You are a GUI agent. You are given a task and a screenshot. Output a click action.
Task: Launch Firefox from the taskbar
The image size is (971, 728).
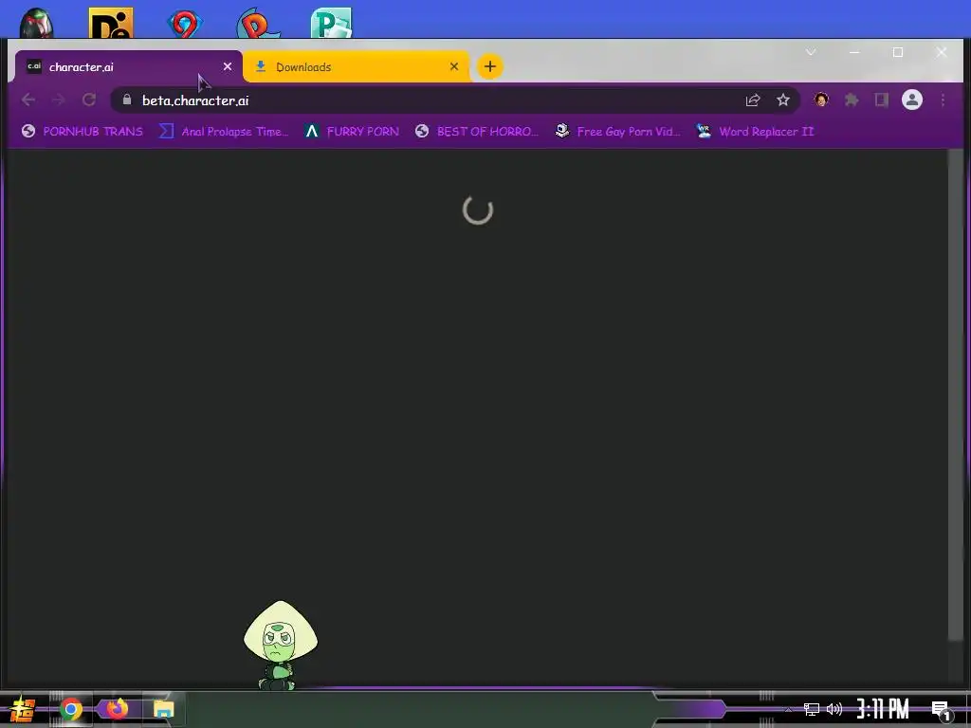pos(117,708)
